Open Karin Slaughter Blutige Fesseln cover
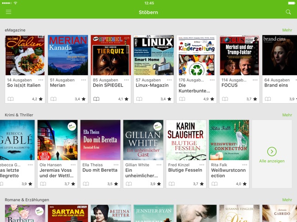The image size is (297, 222). 186,140
